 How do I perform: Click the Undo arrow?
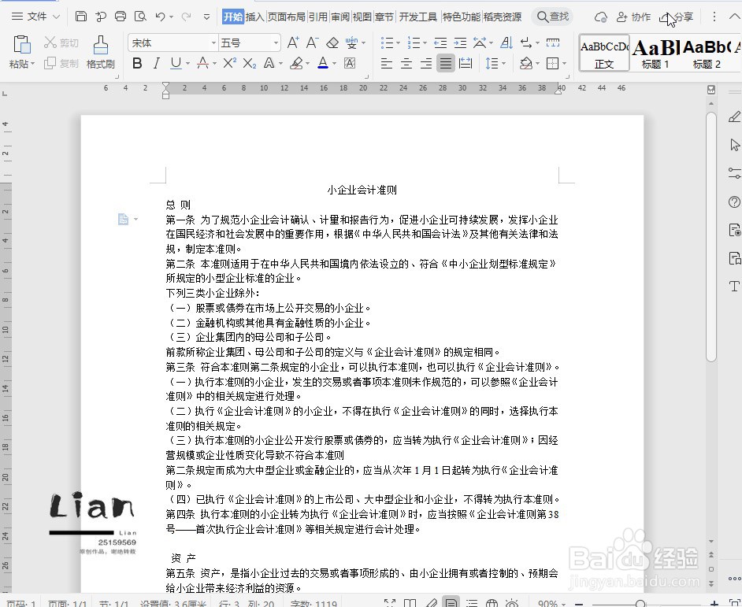(161, 17)
